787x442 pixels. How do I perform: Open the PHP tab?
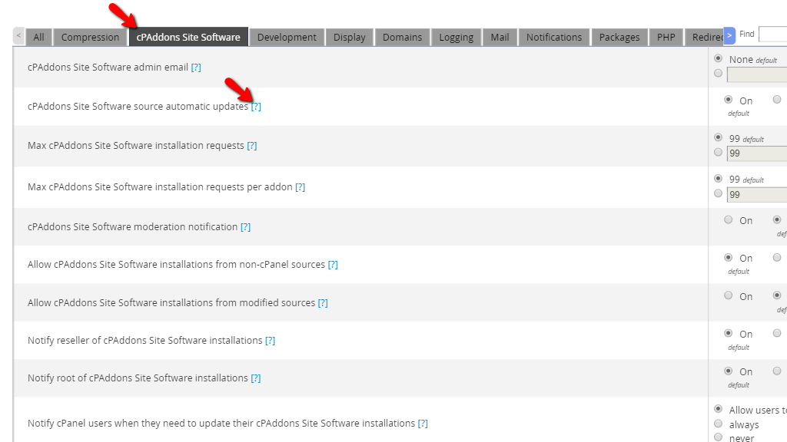point(666,37)
